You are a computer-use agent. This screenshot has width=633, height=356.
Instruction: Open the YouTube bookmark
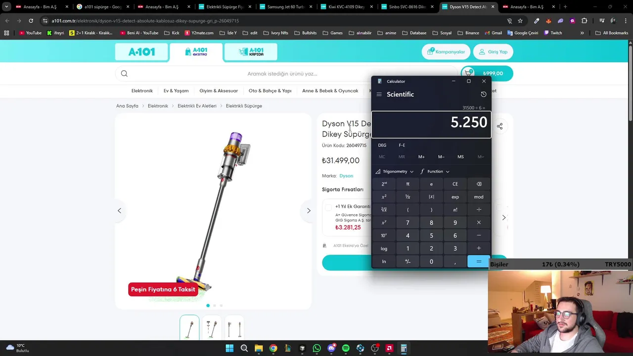point(30,33)
